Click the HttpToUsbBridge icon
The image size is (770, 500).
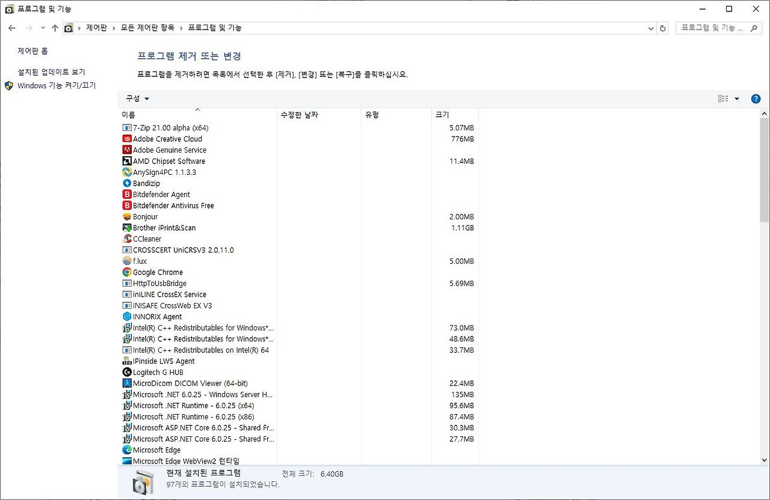pyautogui.click(x=127, y=284)
